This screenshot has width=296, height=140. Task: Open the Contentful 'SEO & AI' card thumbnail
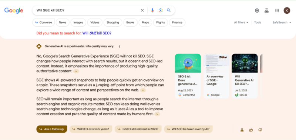click(188, 63)
